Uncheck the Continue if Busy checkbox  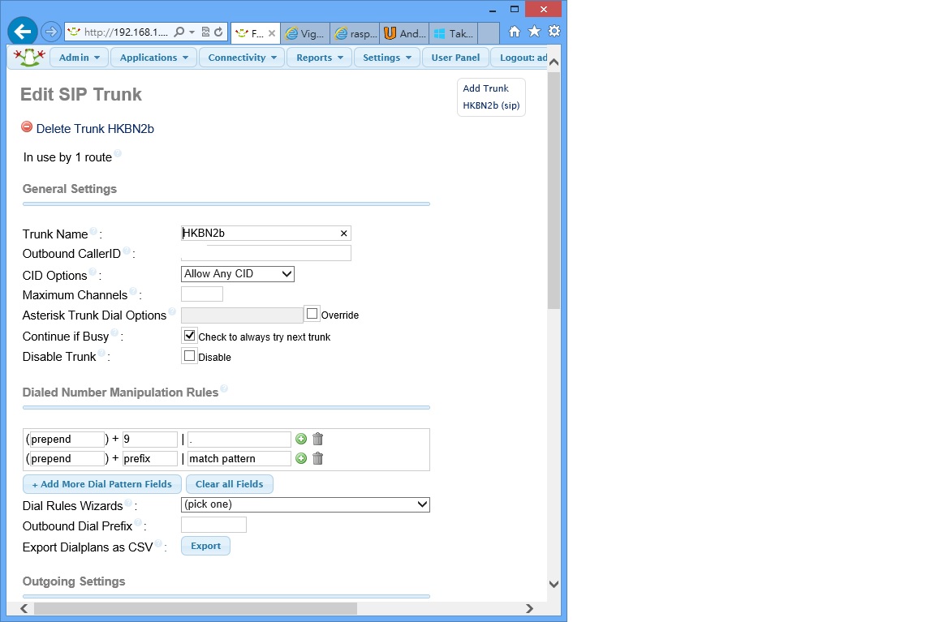point(189,335)
